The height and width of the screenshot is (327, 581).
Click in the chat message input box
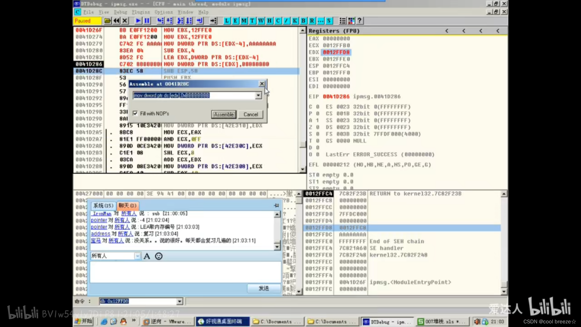185,272
